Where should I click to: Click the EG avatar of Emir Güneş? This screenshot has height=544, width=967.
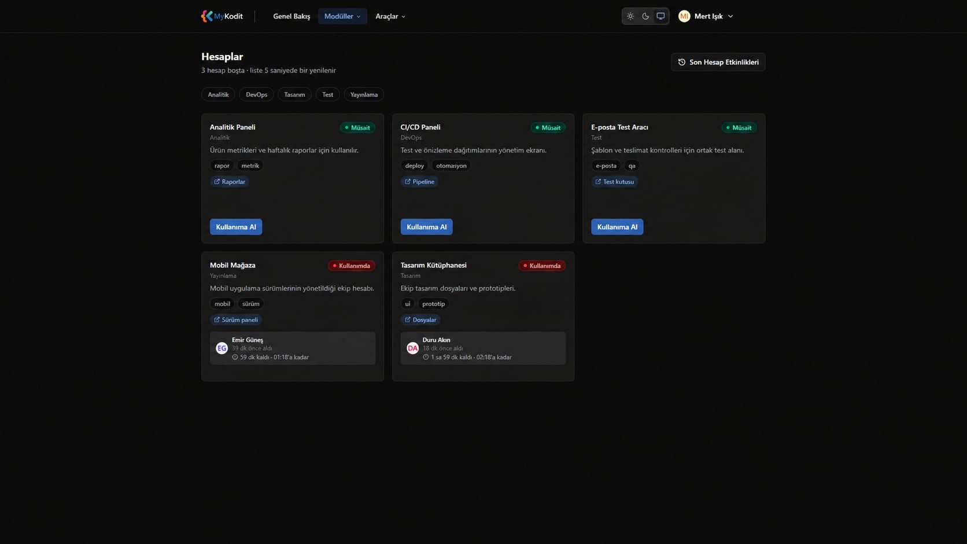(x=222, y=348)
